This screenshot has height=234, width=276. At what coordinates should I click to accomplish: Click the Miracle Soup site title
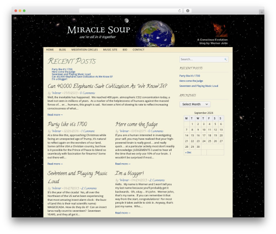pyautogui.click(x=99, y=30)
